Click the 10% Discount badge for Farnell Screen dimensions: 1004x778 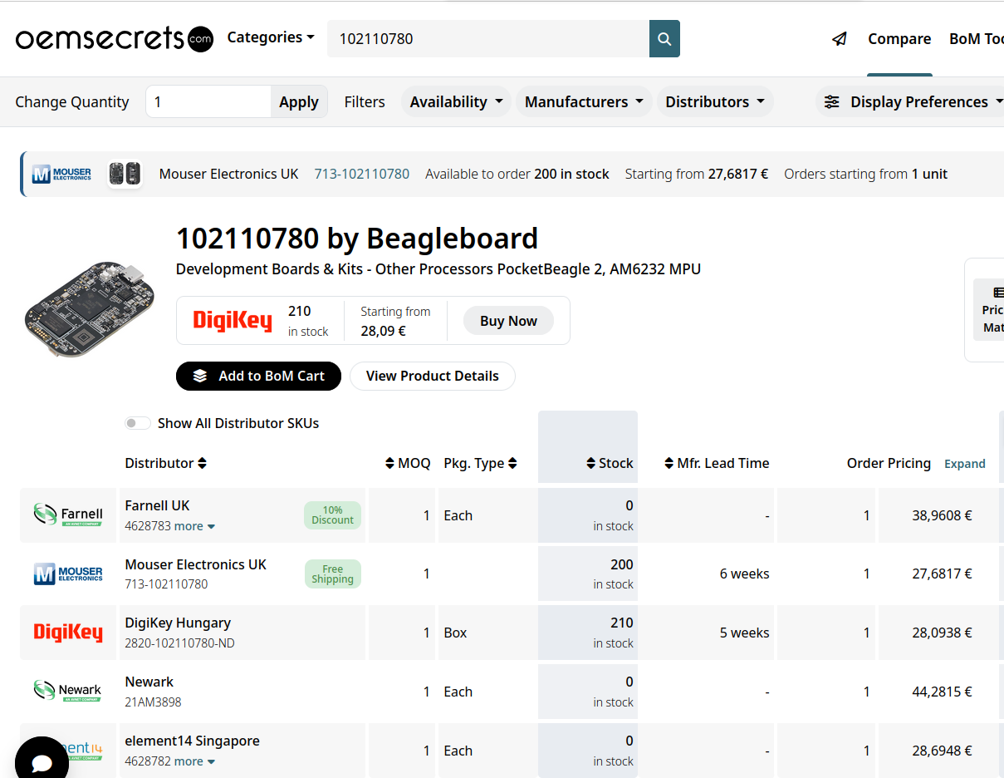[x=332, y=515]
